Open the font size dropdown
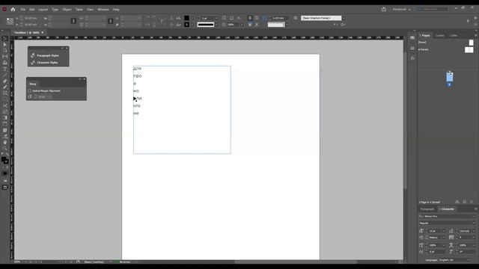Image resolution: width=479 pixels, height=269 pixels. click(x=444, y=231)
